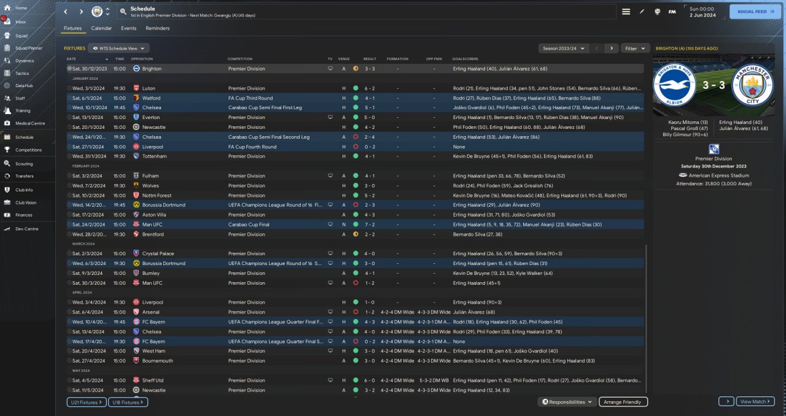This screenshot has width=786, height=416.
Task: Open the WTS Schedule View dropdown
Action: [119, 48]
